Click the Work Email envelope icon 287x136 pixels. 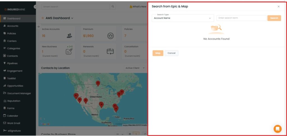coord(4,123)
